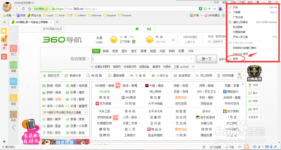Select 清除上网痕迹 menu entry
281x150 pixels.
pos(253,22)
